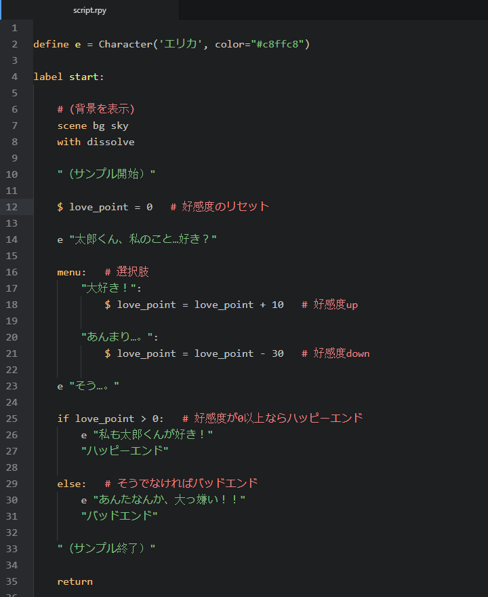Click line number 2 in gutter
488x597 pixels.
pyautogui.click(x=14, y=45)
